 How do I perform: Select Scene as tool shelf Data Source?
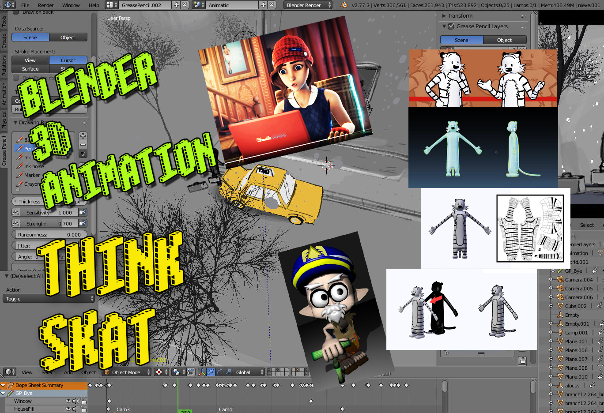30,38
